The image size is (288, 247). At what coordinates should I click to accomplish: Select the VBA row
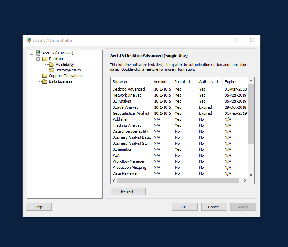pos(180,155)
